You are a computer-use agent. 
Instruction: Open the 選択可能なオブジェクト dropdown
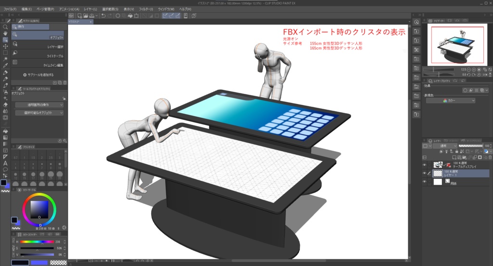[x=39, y=113]
